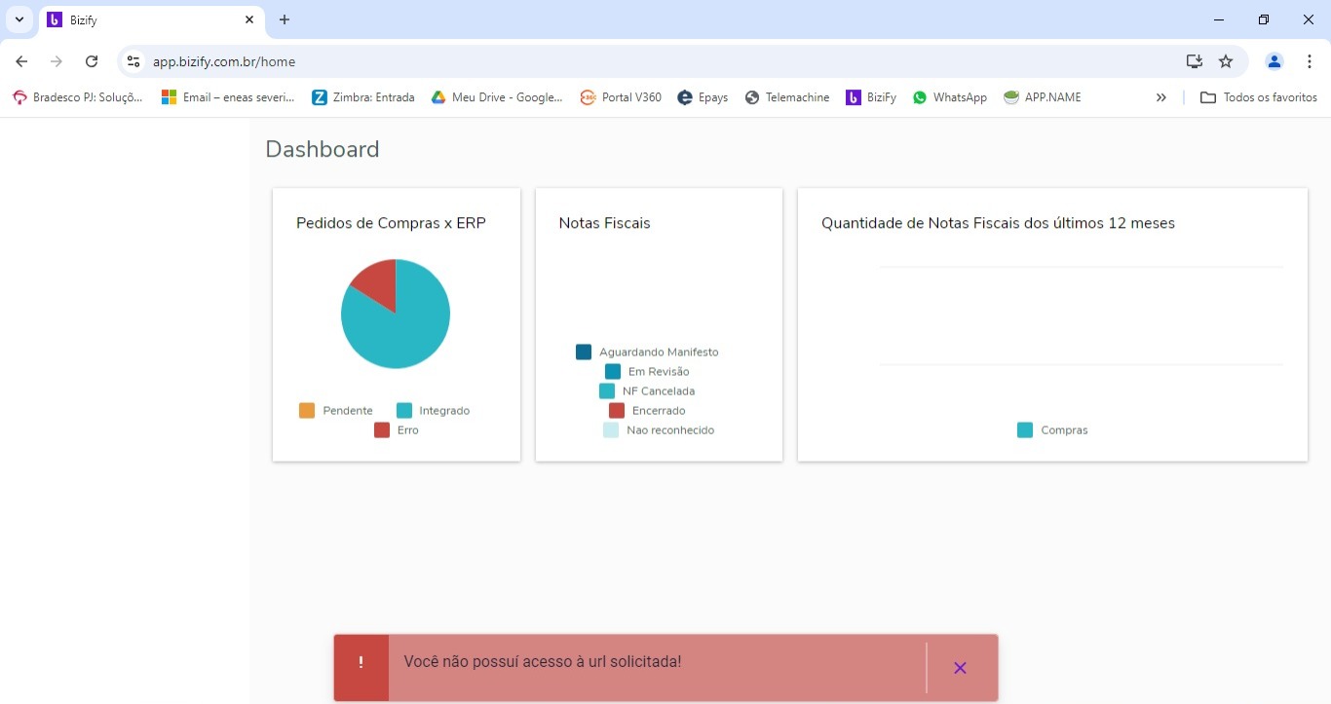Viewport: 1331px width, 704px height.
Task: Open the Todos os favoritos folder
Action: (1259, 97)
